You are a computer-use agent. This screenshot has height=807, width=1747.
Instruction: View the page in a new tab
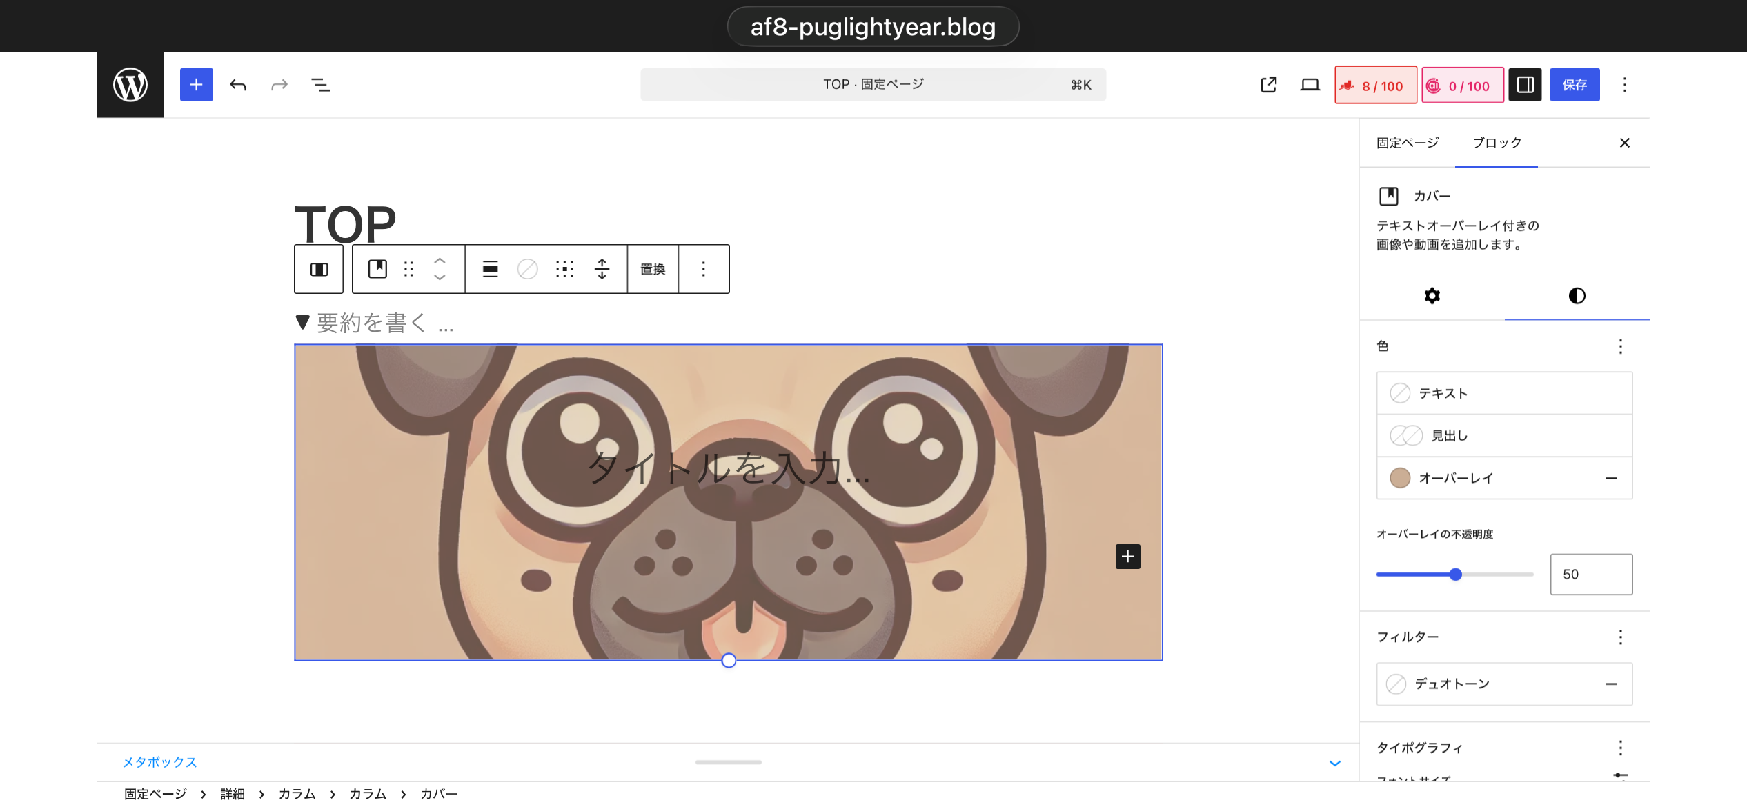tap(1268, 85)
